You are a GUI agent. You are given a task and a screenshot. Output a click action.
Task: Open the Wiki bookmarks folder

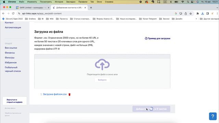click(50, 19)
